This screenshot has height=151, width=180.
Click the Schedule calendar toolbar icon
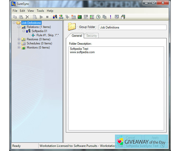pos(74,17)
